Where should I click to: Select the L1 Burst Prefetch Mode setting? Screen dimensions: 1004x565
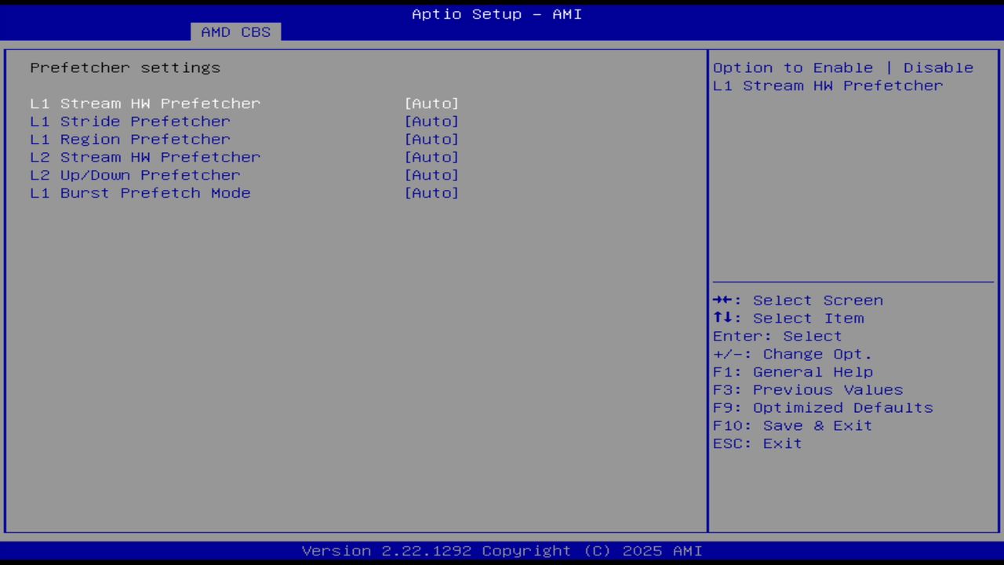coord(140,194)
